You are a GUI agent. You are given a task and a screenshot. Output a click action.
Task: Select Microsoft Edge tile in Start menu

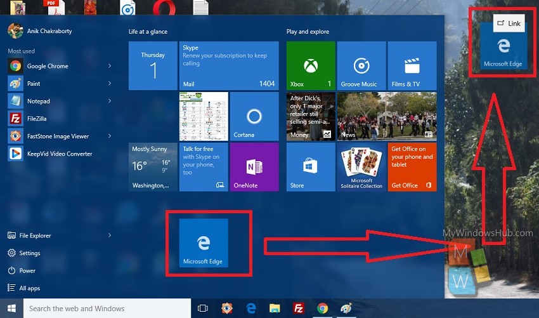(204, 243)
